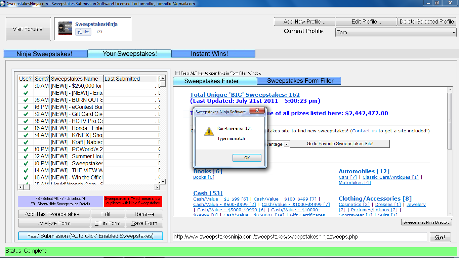The image size is (459, 258).
Task: Click the Facebook Like thumbs-up button
Action: click(x=83, y=32)
